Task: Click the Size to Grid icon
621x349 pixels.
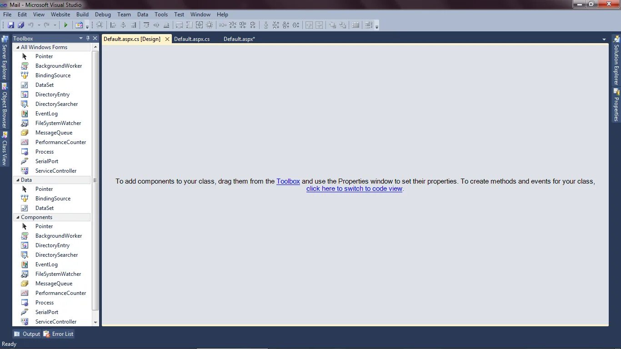Action: (x=209, y=25)
